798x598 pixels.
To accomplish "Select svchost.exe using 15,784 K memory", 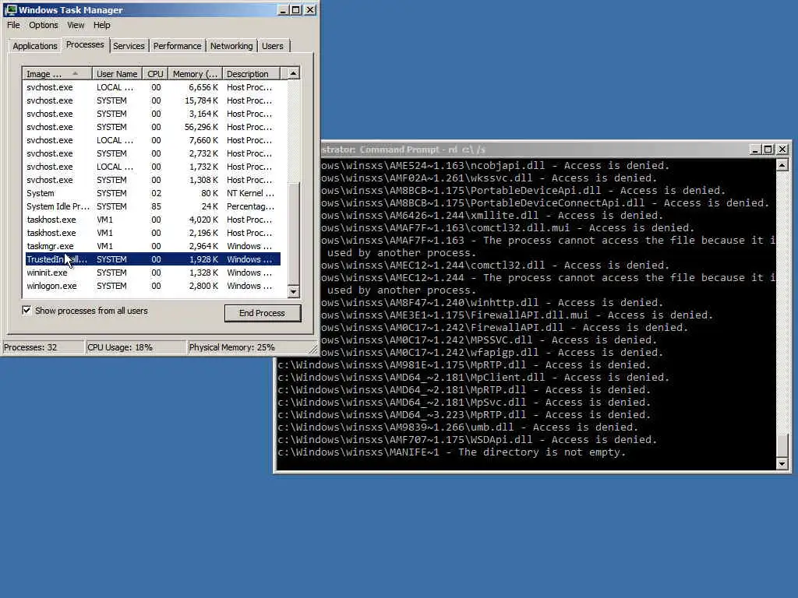I will pos(153,100).
